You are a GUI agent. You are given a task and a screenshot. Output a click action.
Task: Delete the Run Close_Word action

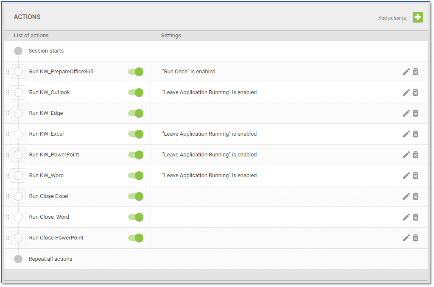[415, 217]
